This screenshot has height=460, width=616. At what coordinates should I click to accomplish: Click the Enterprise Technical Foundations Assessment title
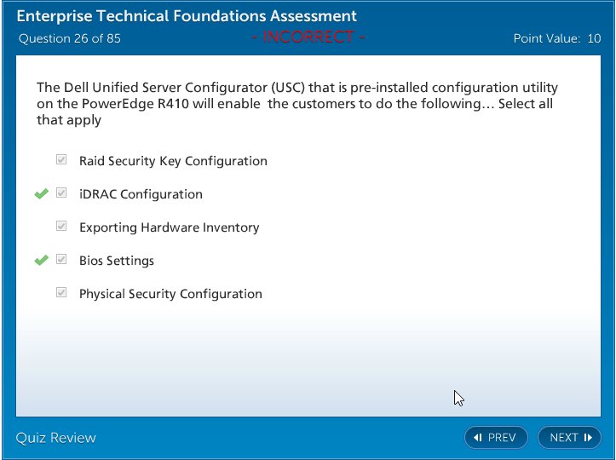click(x=187, y=16)
